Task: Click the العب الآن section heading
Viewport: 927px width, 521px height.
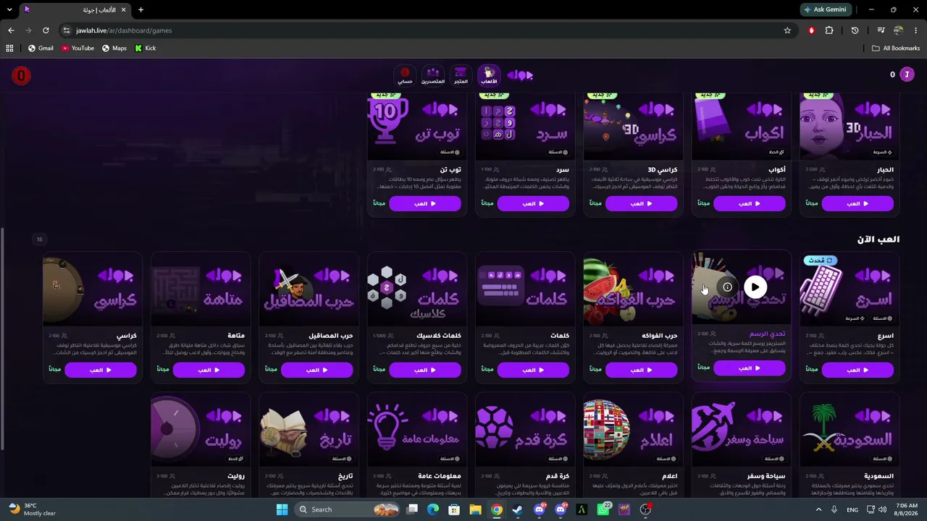Action: [x=878, y=240]
